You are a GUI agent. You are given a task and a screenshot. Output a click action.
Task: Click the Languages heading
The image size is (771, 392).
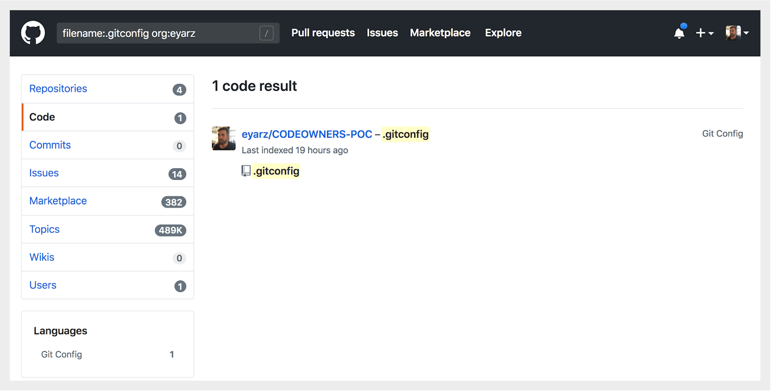(60, 331)
